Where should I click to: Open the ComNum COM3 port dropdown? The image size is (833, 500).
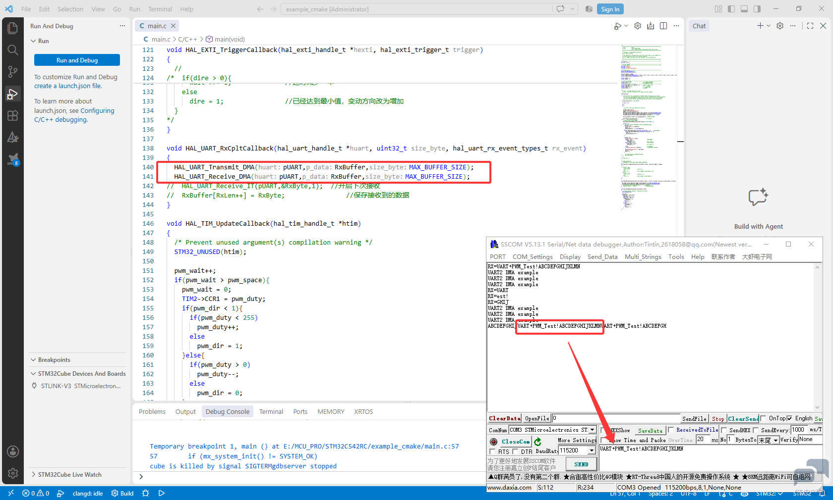tap(592, 430)
